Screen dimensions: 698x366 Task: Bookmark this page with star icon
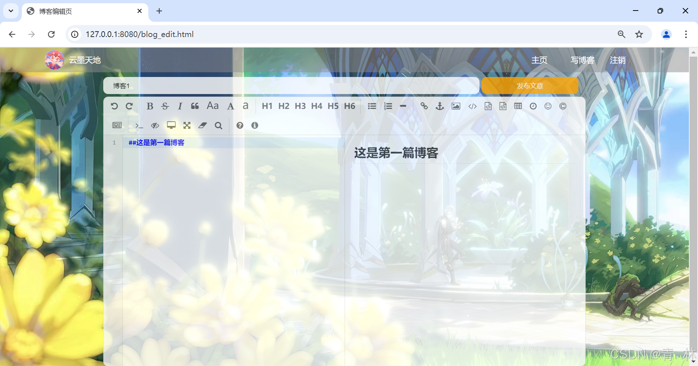(639, 34)
